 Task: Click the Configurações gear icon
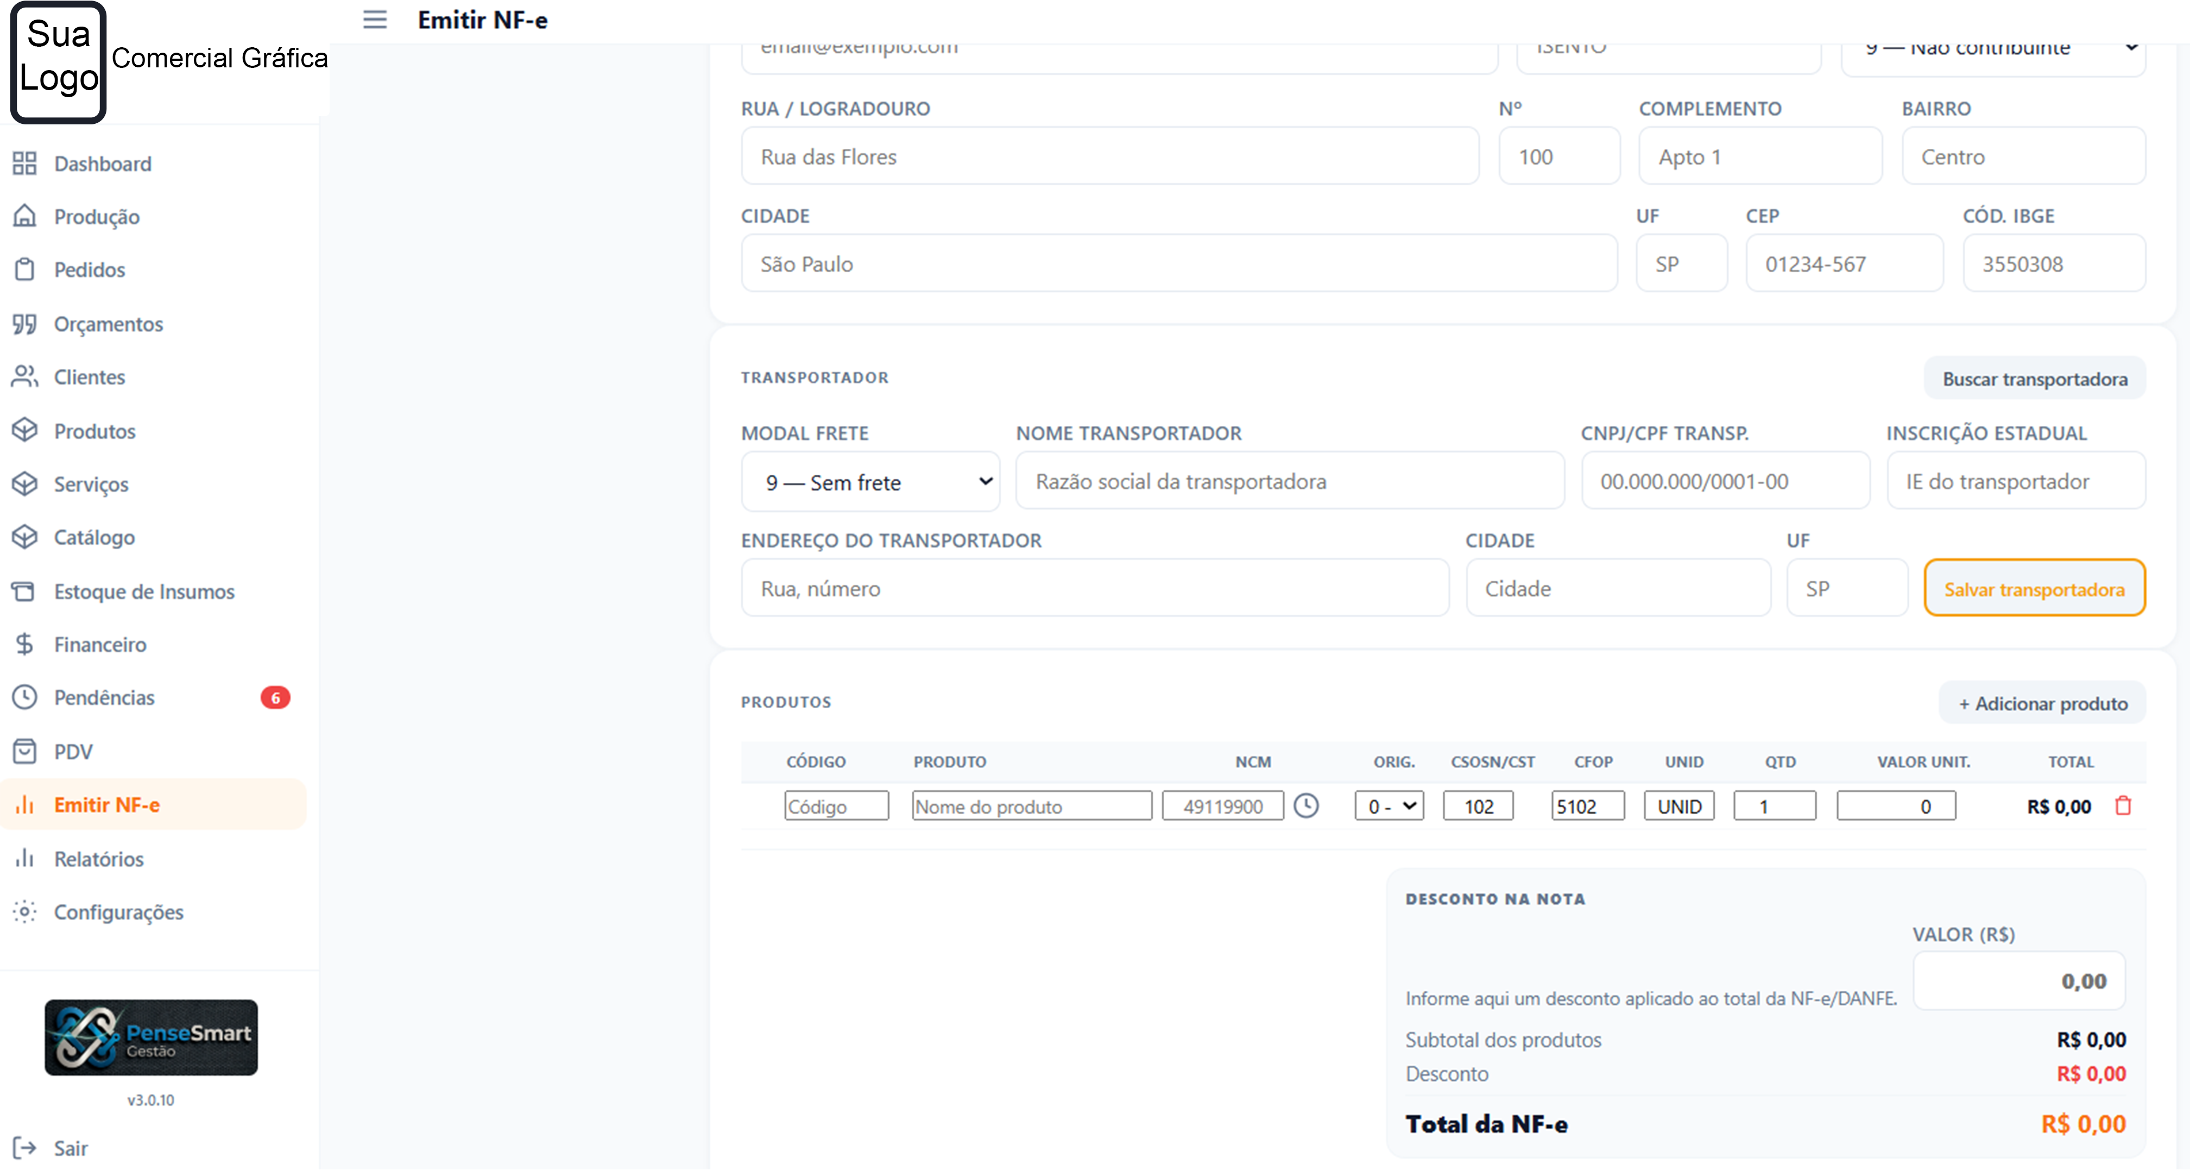(x=24, y=911)
